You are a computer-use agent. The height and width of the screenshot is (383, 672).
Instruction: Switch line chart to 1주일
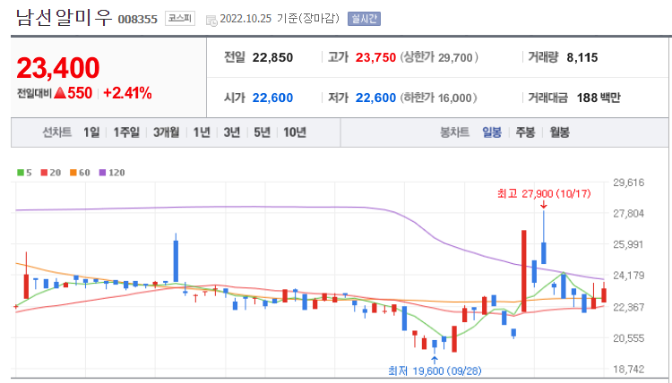pyautogui.click(x=126, y=132)
